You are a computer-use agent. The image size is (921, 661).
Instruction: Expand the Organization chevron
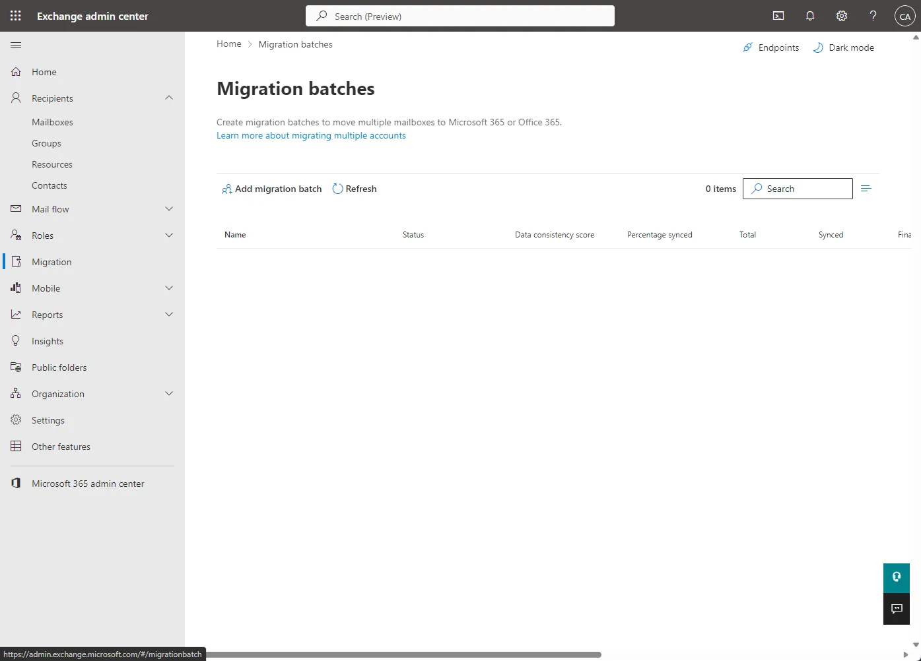[169, 393]
